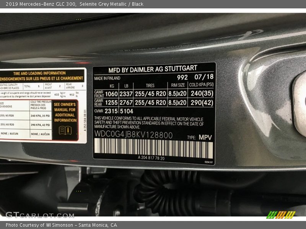The height and width of the screenshot is (229, 306).
Task: Click the 'TIRES' column header
Action: (x=150, y=85)
